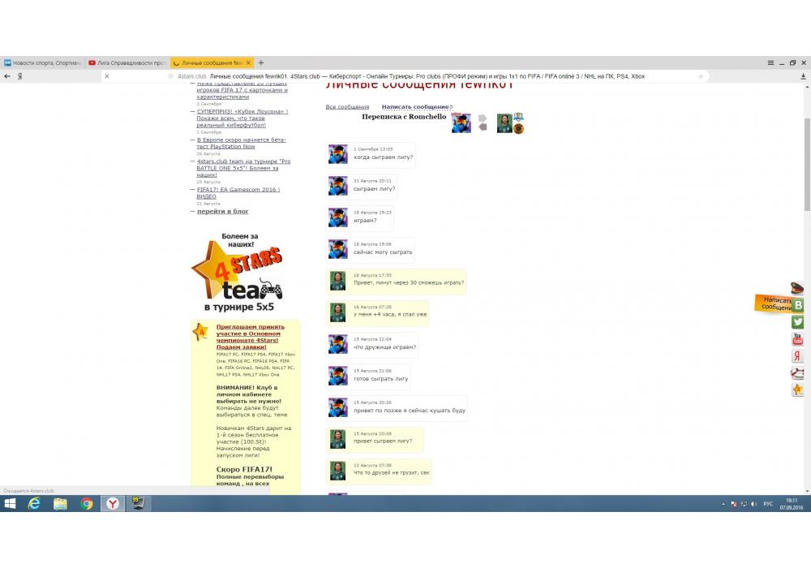Open File Explorer from taskbar

pyautogui.click(x=61, y=503)
